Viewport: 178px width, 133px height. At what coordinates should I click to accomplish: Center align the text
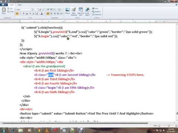click(51, 14)
